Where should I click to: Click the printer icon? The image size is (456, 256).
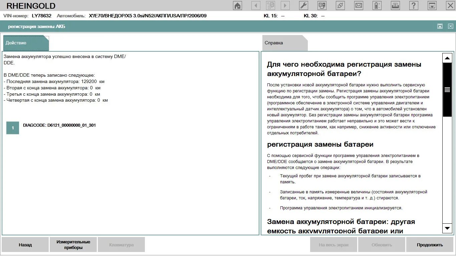tap(395, 6)
